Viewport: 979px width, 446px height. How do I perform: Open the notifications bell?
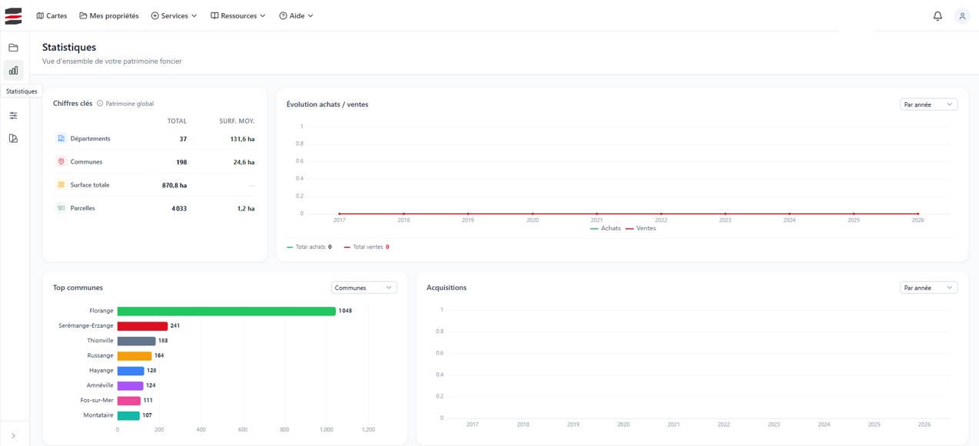click(938, 16)
